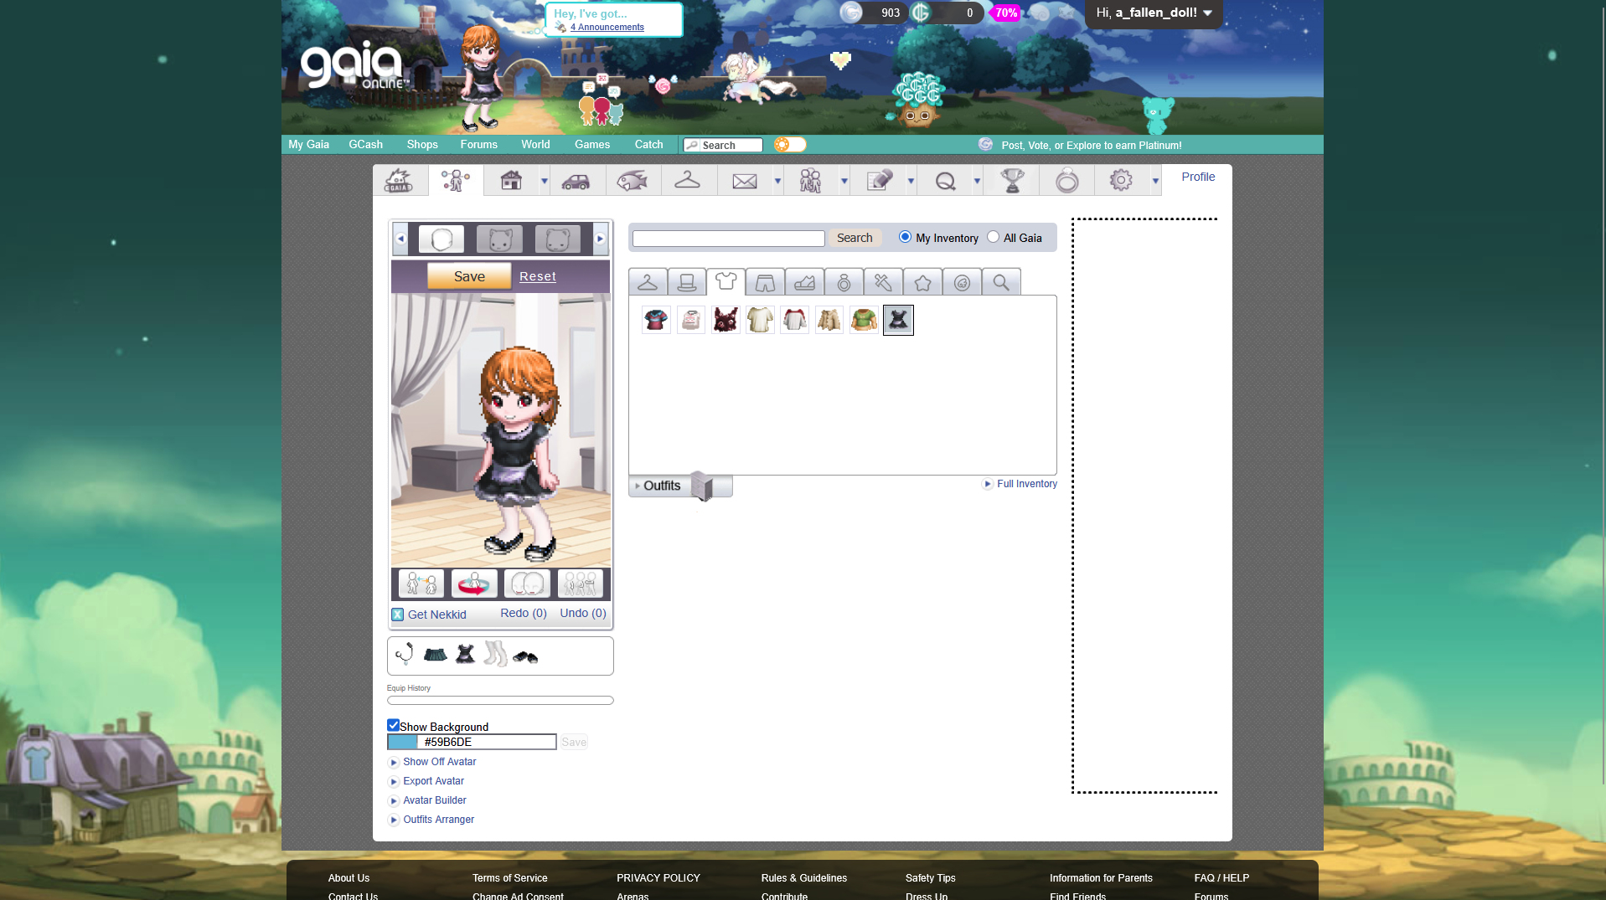Open the aquarium fish icon in toolbar

point(632,180)
